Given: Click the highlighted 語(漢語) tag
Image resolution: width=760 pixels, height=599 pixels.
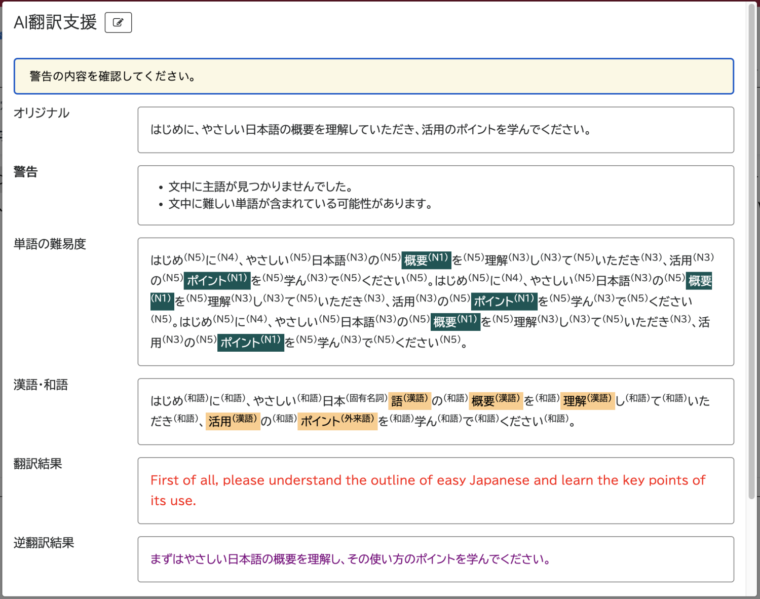Looking at the screenshot, I should coord(409,401).
